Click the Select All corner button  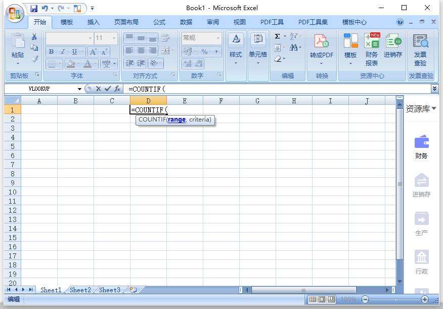tap(13, 100)
